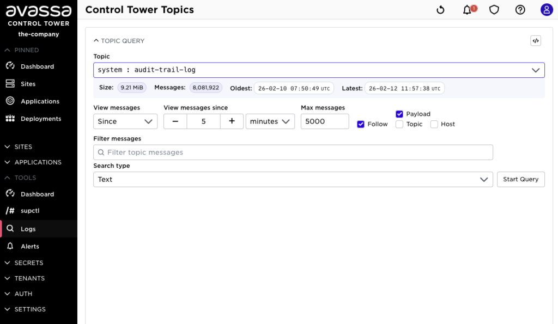Image resolution: width=558 pixels, height=324 pixels.
Task: Click the Deployments icon
Action: 10,118
